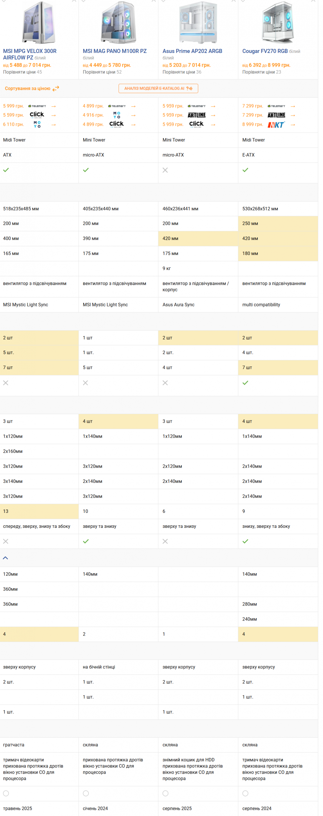Select the radio button under MSI MAG PANO column
This screenshot has width=323, height=816.
pyautogui.click(x=86, y=793)
